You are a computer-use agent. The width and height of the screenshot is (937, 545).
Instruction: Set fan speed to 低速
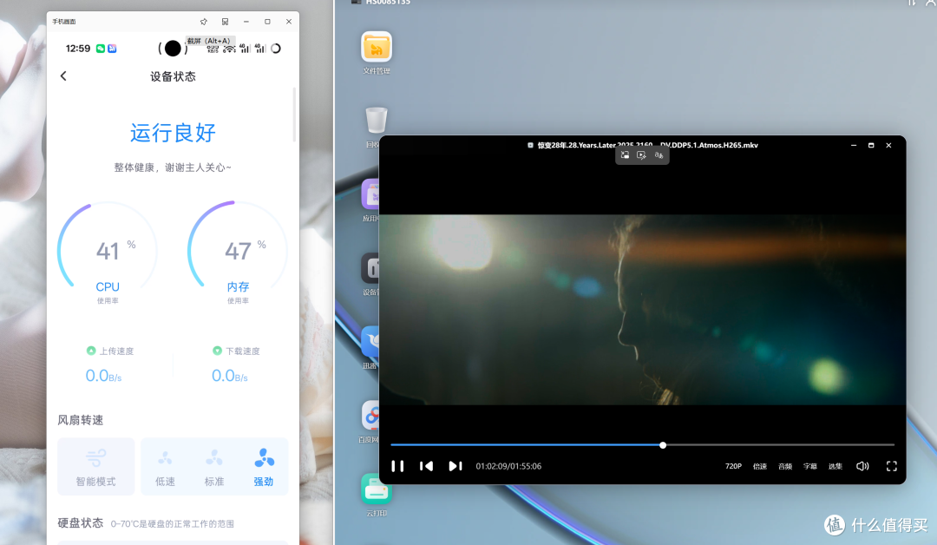[165, 467]
